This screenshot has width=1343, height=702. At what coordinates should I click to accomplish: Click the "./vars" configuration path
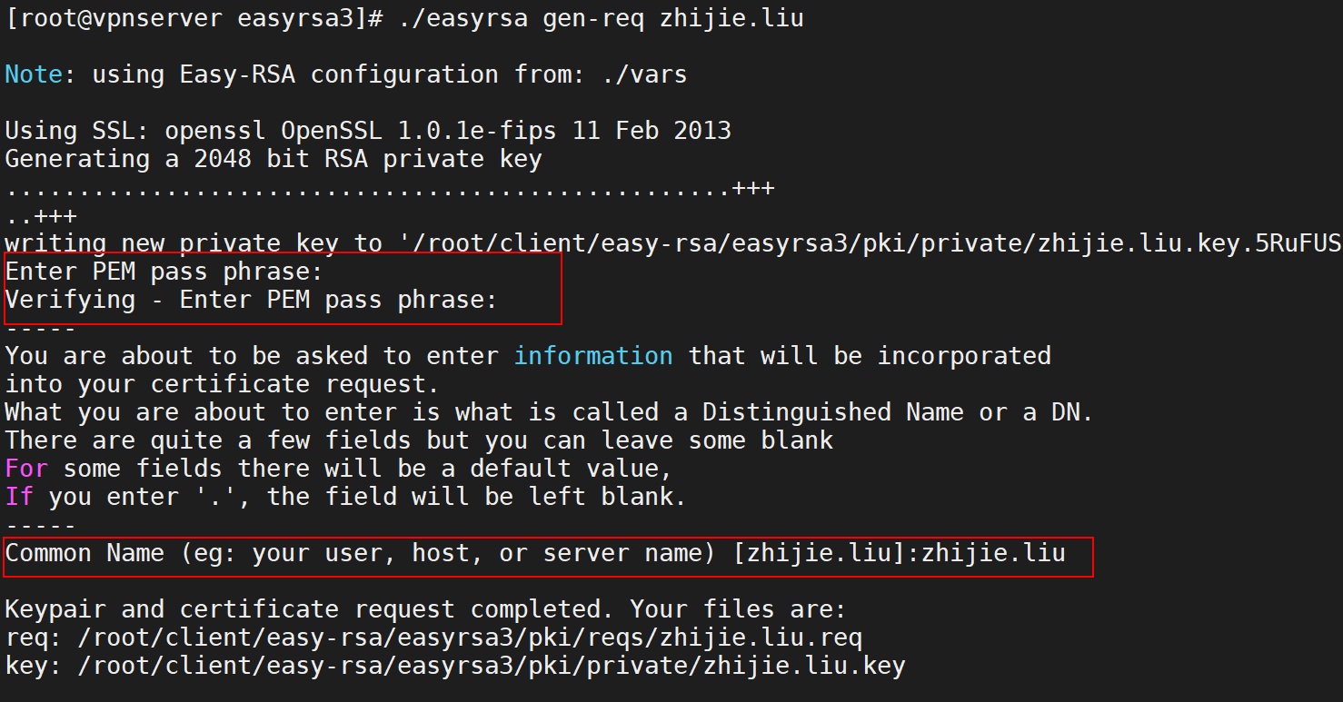pos(644,74)
